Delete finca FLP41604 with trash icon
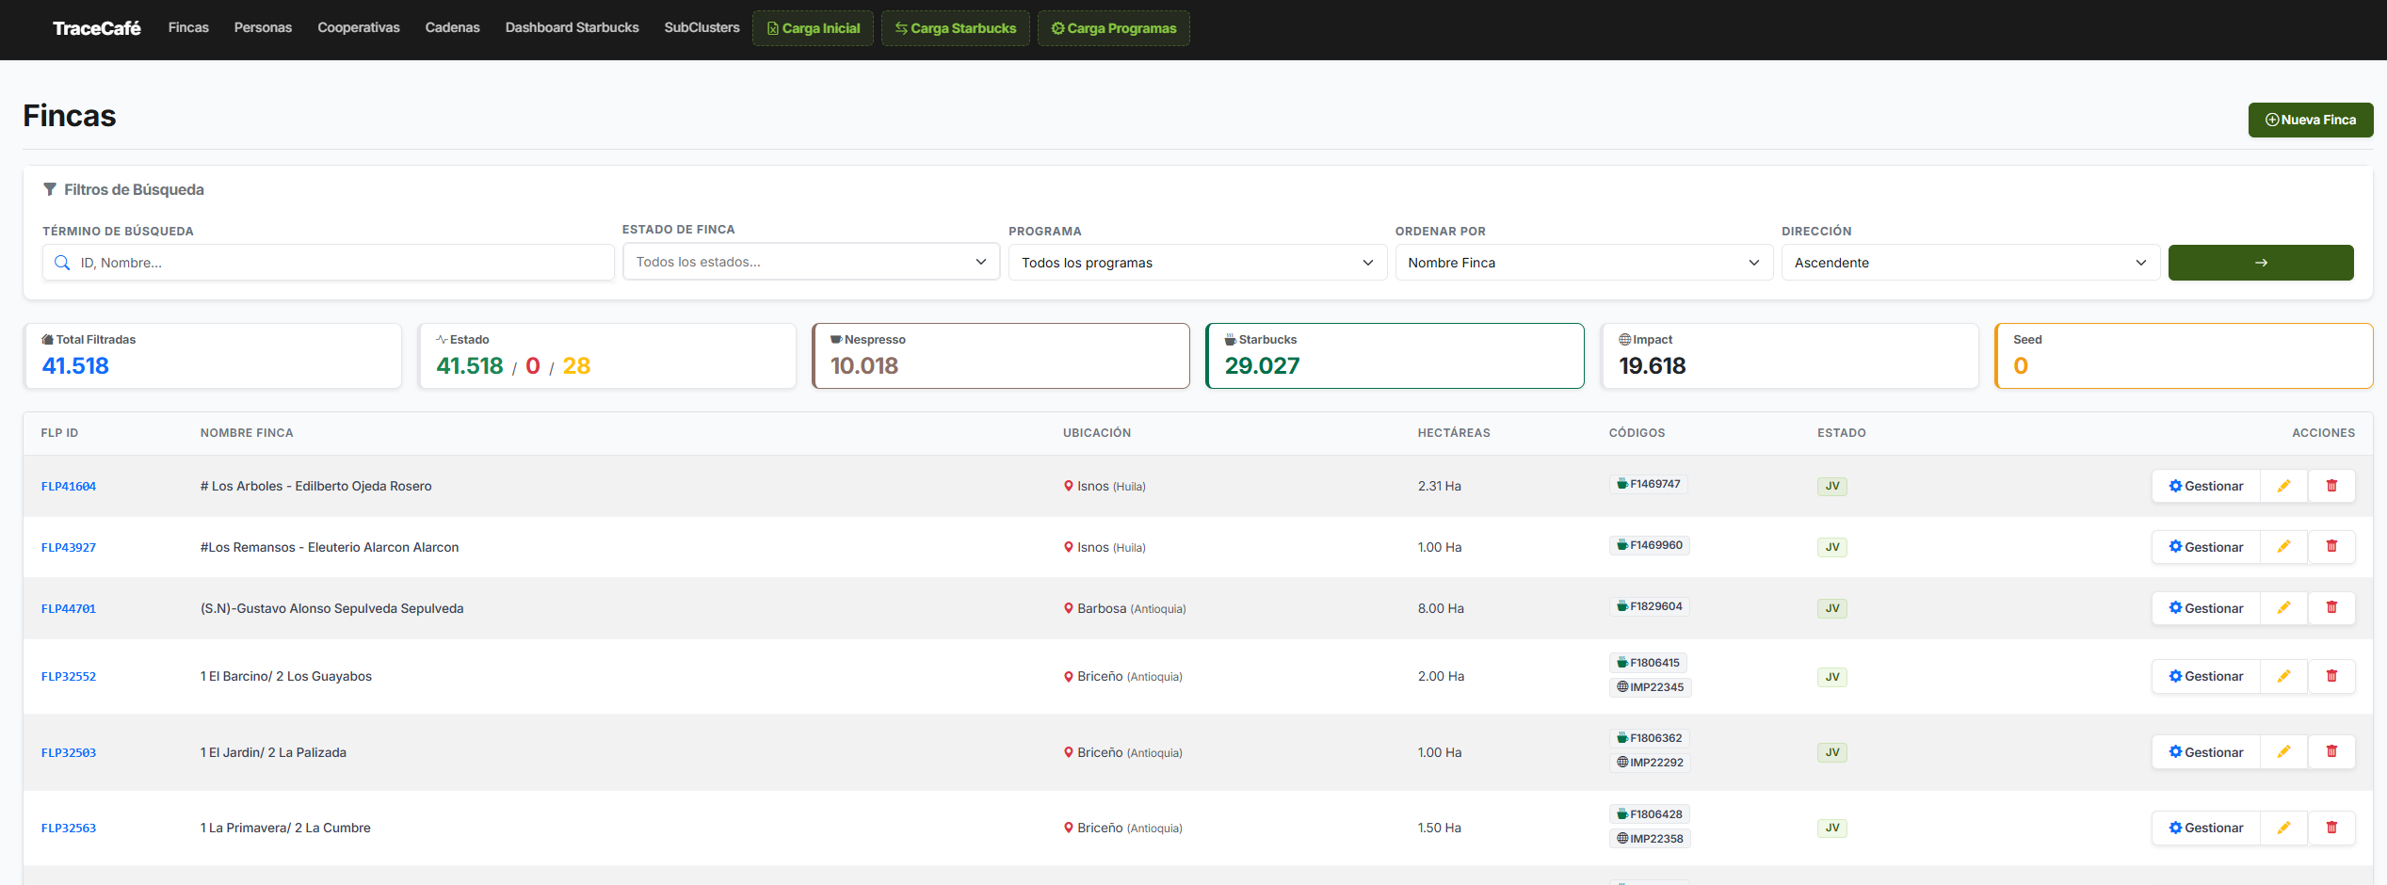Viewport: 2387px width, 885px height. (x=2331, y=486)
